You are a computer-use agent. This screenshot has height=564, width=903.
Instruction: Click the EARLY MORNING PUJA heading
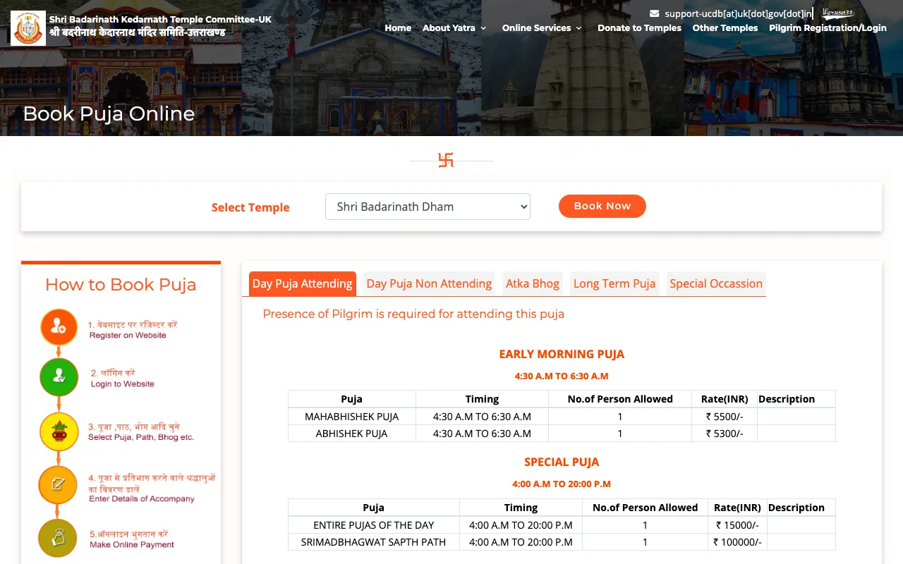click(x=562, y=354)
